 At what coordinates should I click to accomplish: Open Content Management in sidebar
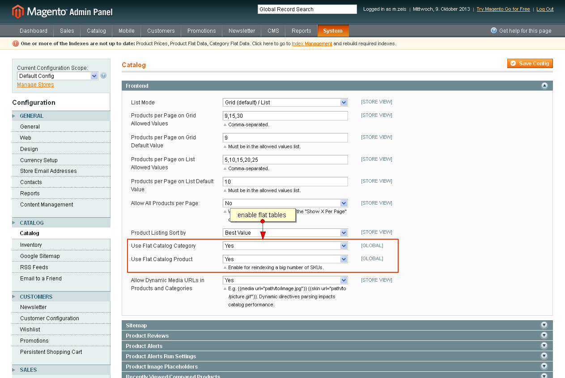click(61, 205)
